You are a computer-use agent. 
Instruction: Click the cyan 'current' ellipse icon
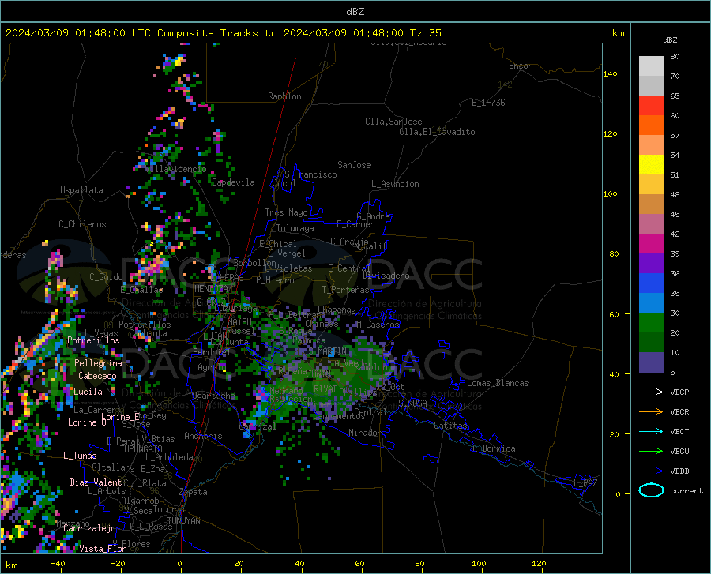coord(651,490)
